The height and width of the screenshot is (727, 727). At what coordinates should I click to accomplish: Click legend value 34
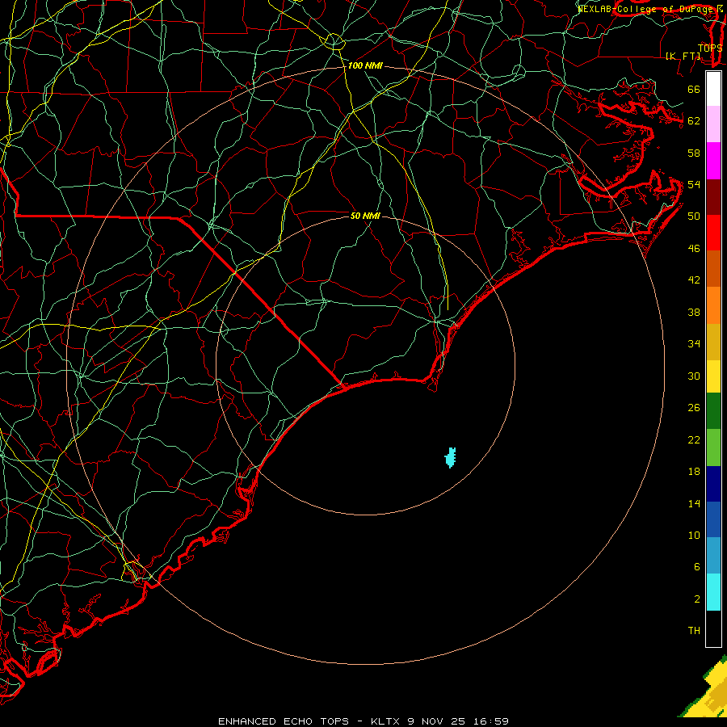[694, 343]
